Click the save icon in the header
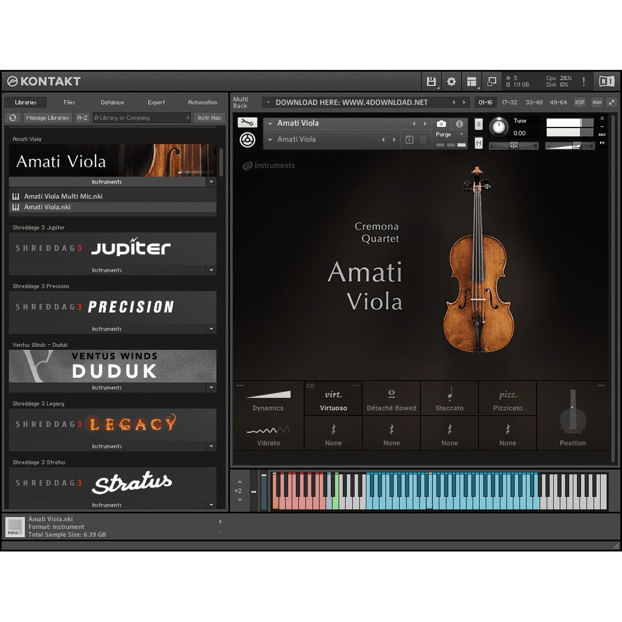 [432, 81]
